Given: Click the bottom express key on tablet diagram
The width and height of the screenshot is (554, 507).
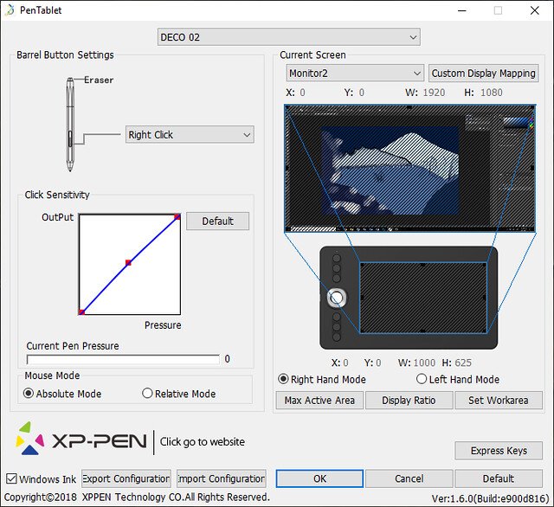Looking at the screenshot, I should click(337, 337).
